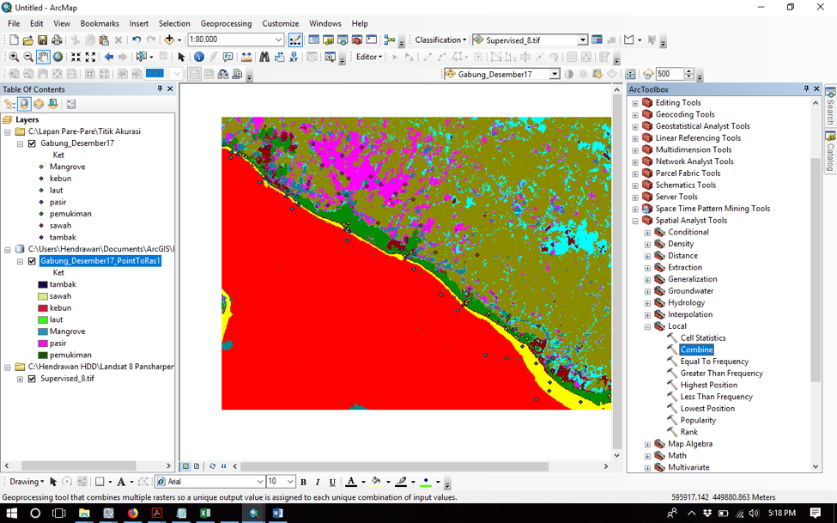The image size is (837, 523).
Task: Open the Measure ruler tool
Action: [246, 57]
